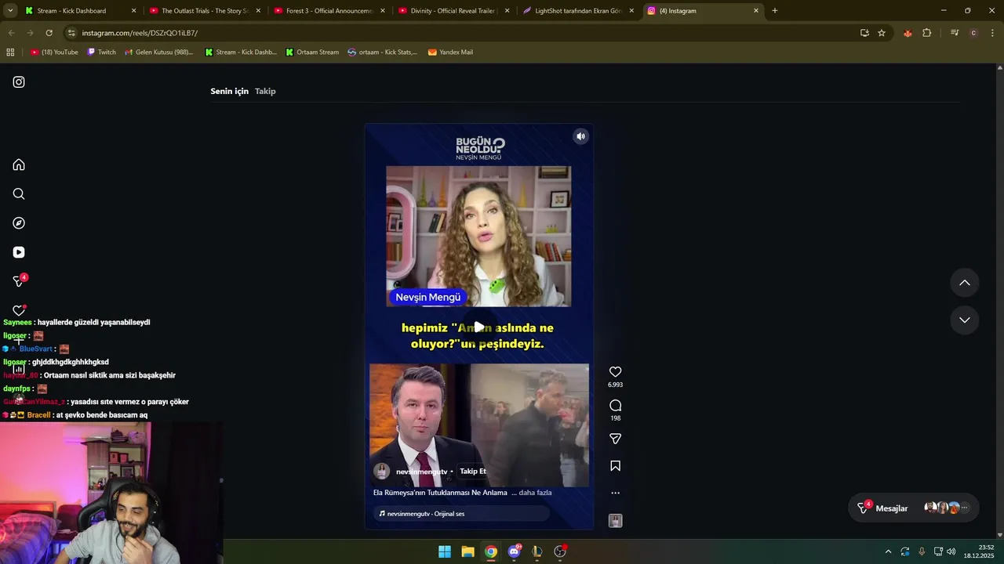Open a new browser tab
This screenshot has width=1004, height=564.
(x=774, y=11)
